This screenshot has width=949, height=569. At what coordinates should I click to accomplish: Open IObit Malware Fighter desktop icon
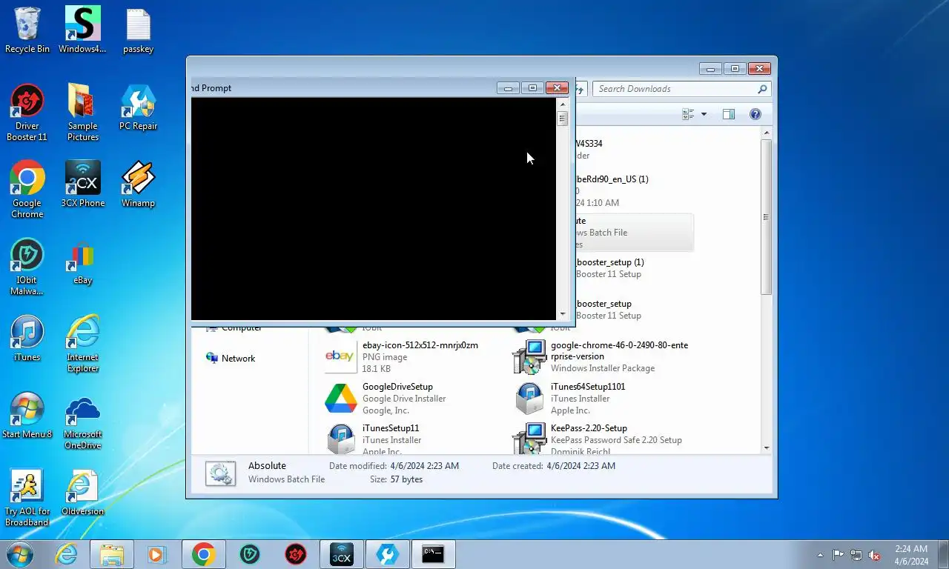pyautogui.click(x=27, y=266)
